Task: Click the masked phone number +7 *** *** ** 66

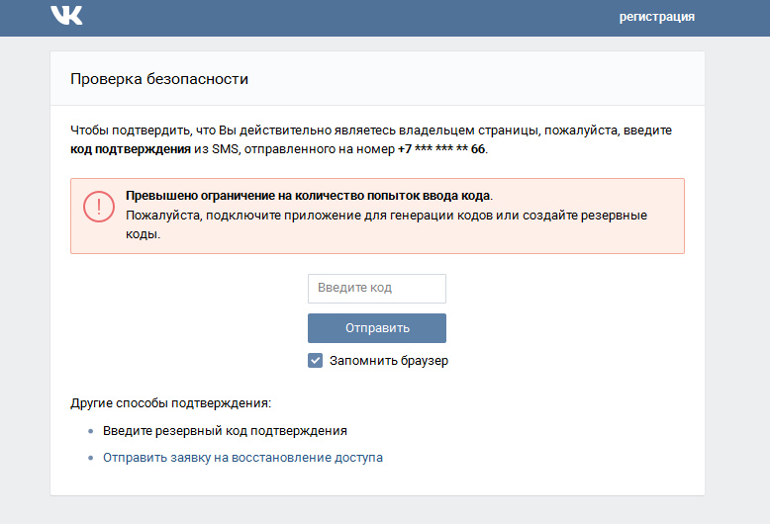Action: (441, 149)
